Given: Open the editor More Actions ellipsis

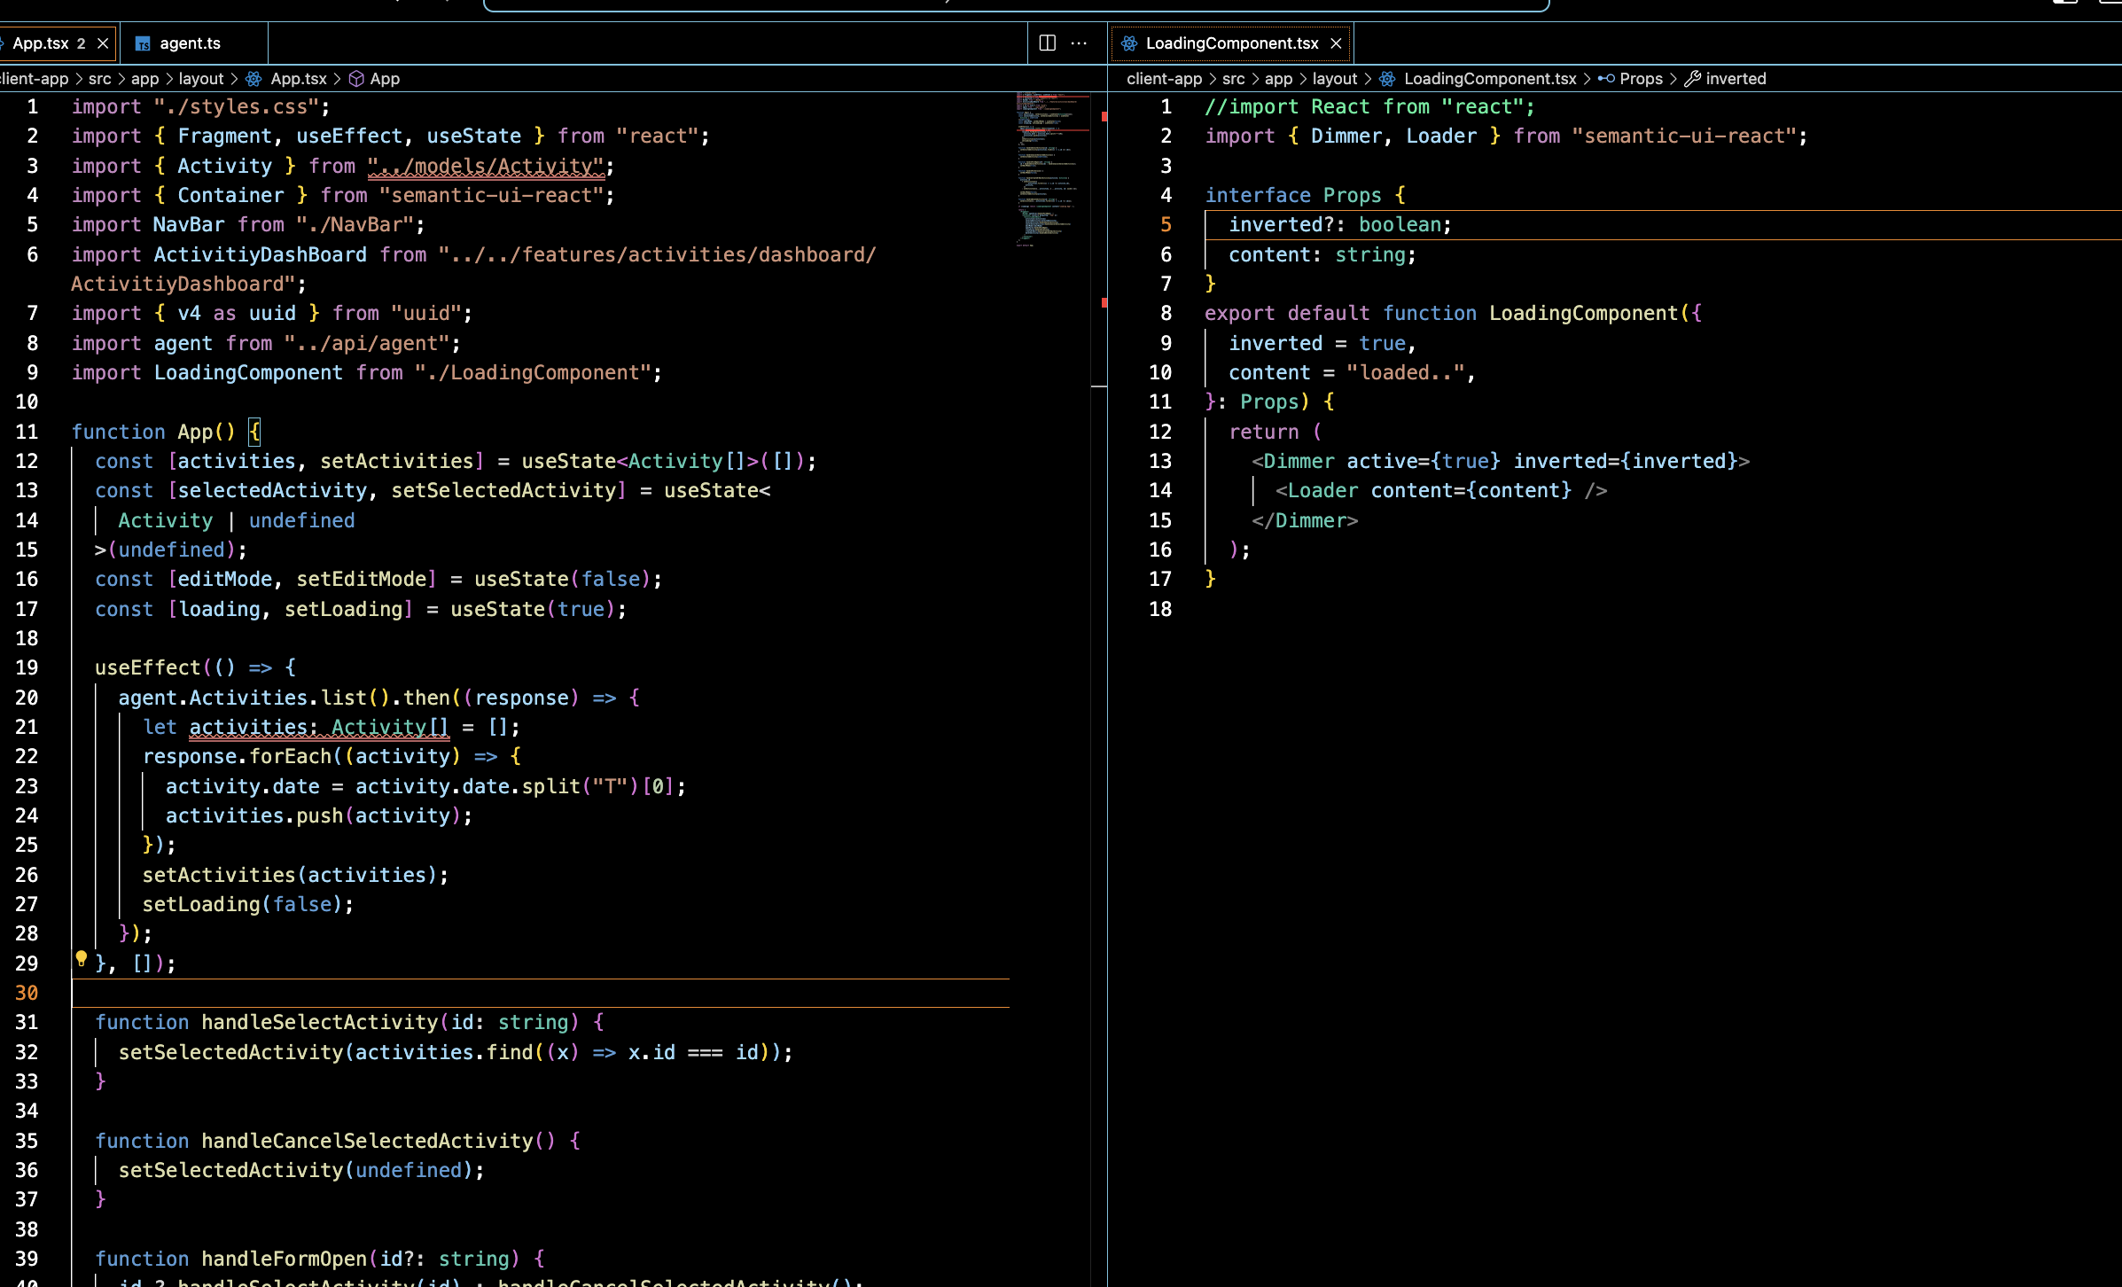Looking at the screenshot, I should tap(1079, 43).
